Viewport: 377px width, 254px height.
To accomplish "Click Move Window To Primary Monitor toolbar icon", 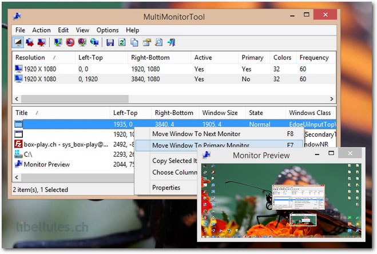I will (x=42, y=42).
